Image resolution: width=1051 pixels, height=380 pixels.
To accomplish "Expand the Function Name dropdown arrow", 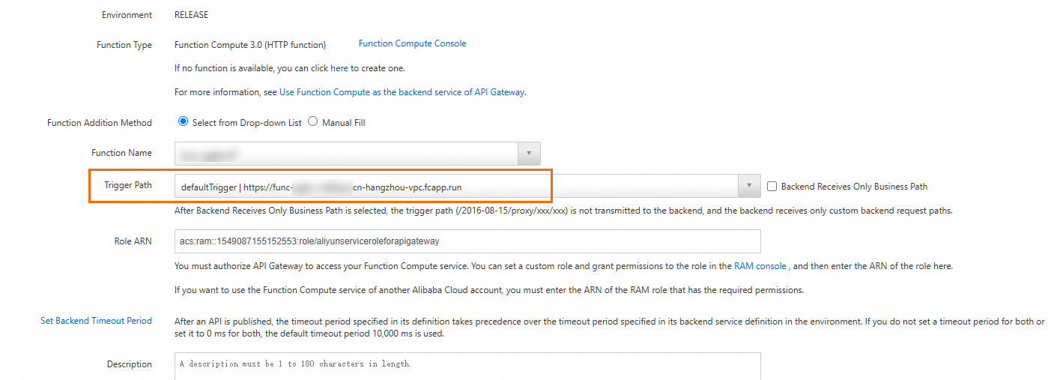I will coord(529,154).
